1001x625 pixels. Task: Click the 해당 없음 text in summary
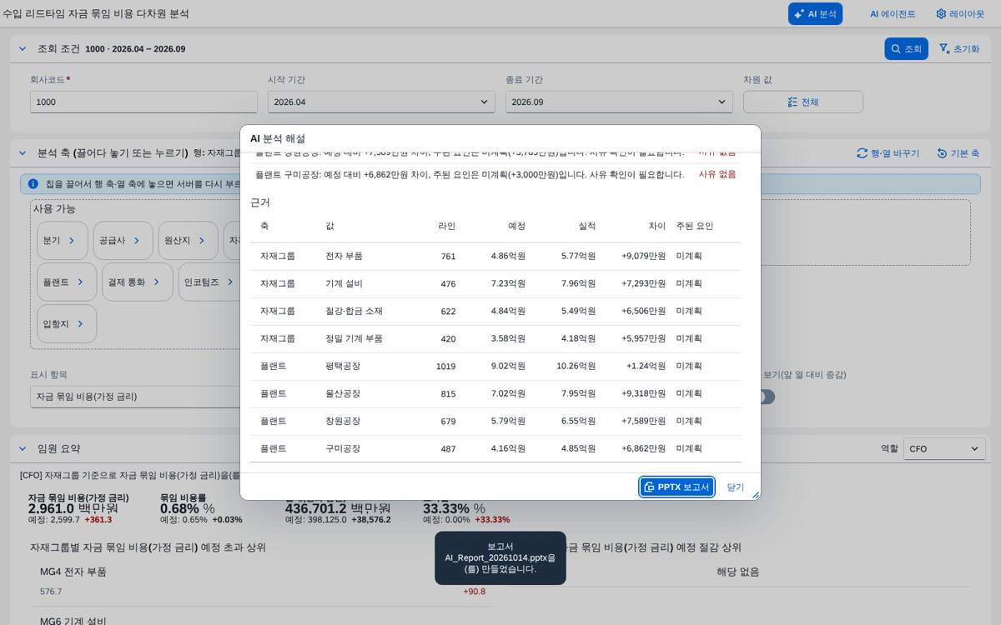(x=737, y=572)
